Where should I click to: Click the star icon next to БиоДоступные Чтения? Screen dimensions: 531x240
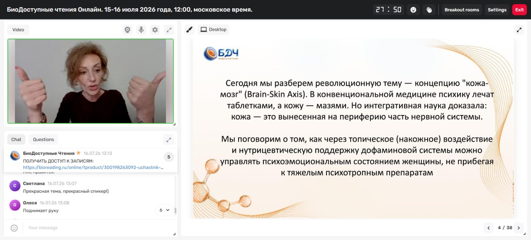pos(78,153)
